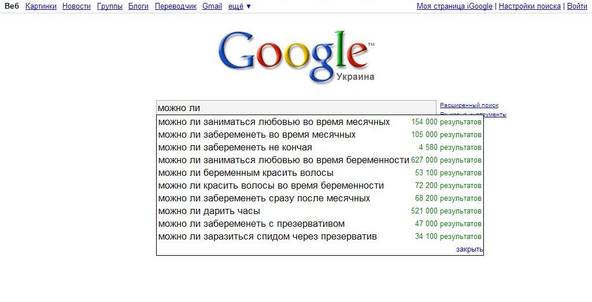Select suggestion можно ли забеременеть с презервативом

(x=251, y=224)
